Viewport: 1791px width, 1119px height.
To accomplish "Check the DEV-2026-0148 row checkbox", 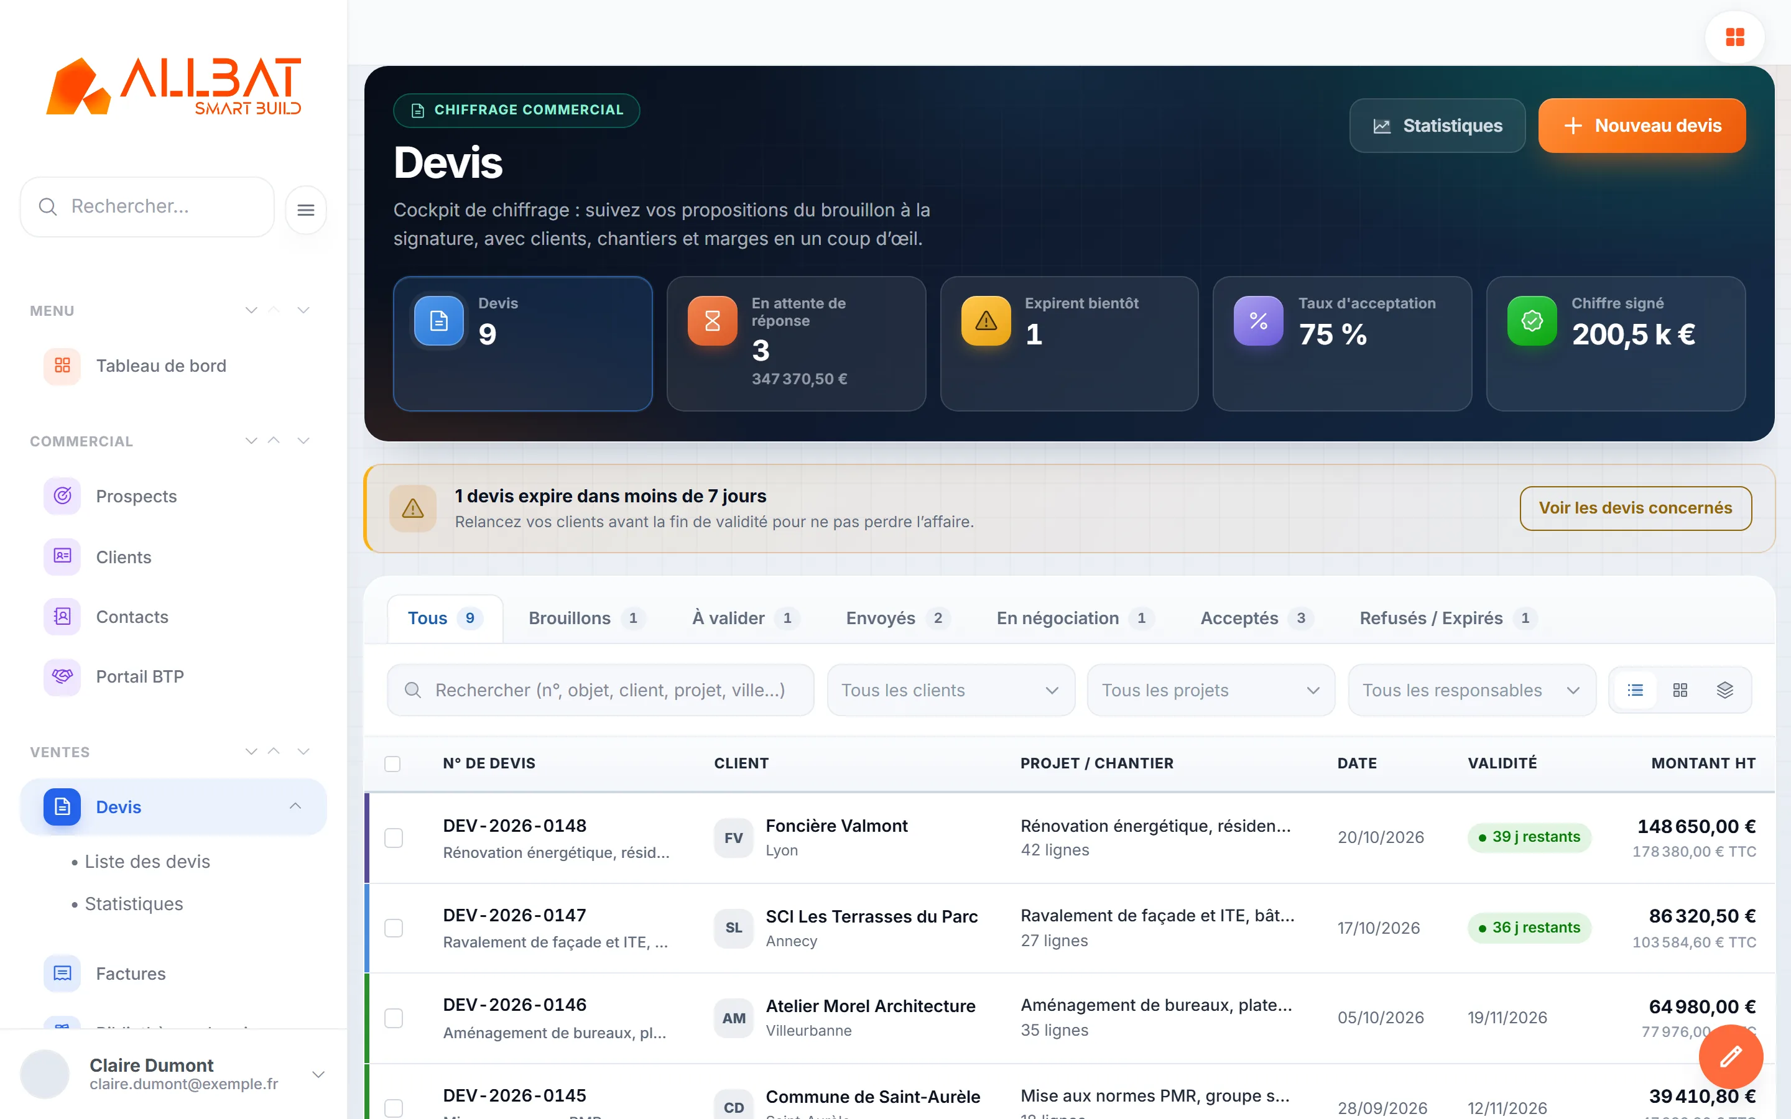I will 394,838.
